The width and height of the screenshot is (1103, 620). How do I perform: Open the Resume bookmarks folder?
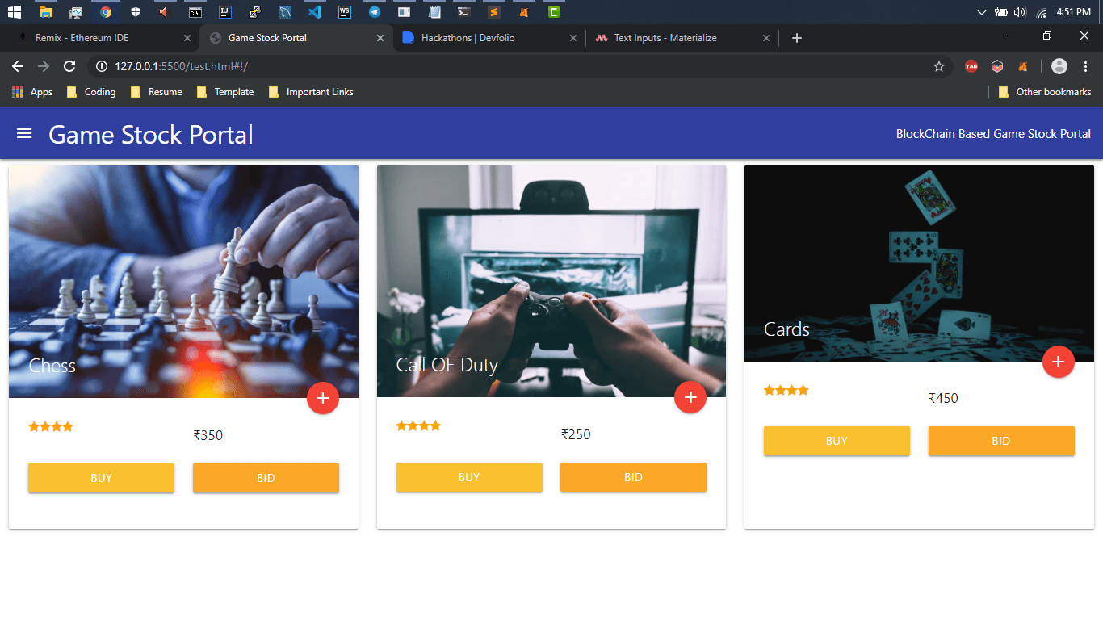156,92
